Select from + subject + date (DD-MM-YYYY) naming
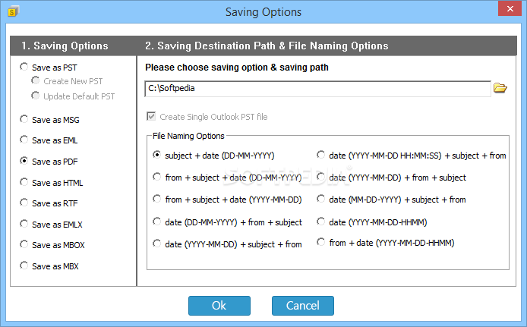The width and height of the screenshot is (527, 327). point(227,177)
